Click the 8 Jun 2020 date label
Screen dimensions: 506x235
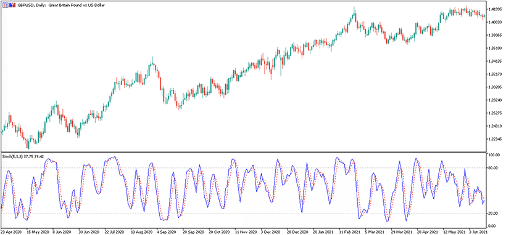pos(62,232)
